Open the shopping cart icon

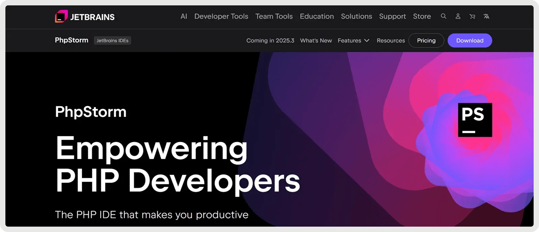pos(472,16)
